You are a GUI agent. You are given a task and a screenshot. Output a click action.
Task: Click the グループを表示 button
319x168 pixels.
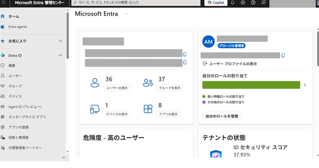(170, 88)
